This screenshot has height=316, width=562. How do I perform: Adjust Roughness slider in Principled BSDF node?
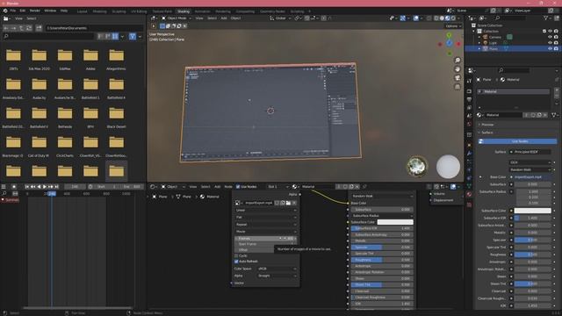(381, 260)
